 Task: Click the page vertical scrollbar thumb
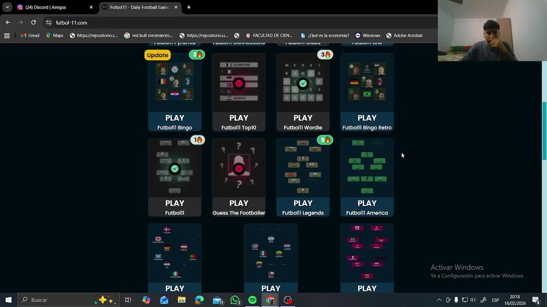pyautogui.click(x=544, y=131)
